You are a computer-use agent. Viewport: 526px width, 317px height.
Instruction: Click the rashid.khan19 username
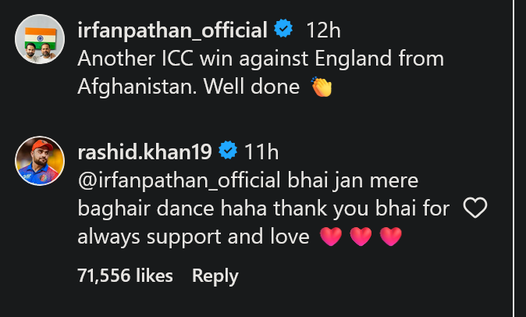[x=146, y=148]
